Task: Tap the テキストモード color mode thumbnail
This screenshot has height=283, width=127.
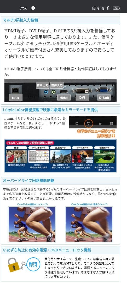Action: [x=39, y=156]
